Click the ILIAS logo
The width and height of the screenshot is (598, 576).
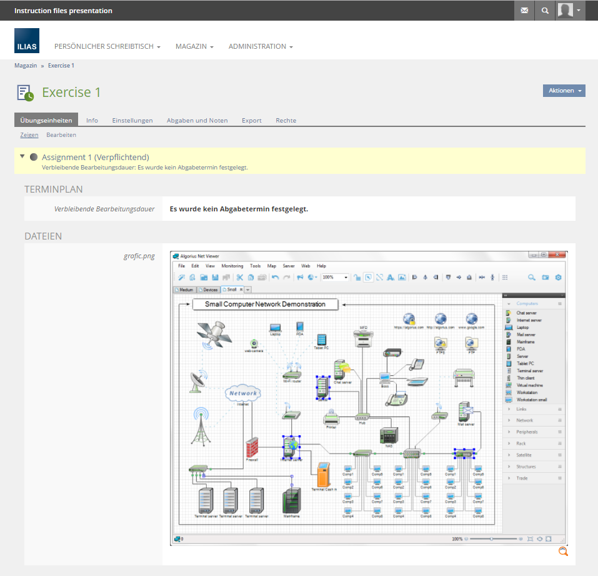27,41
